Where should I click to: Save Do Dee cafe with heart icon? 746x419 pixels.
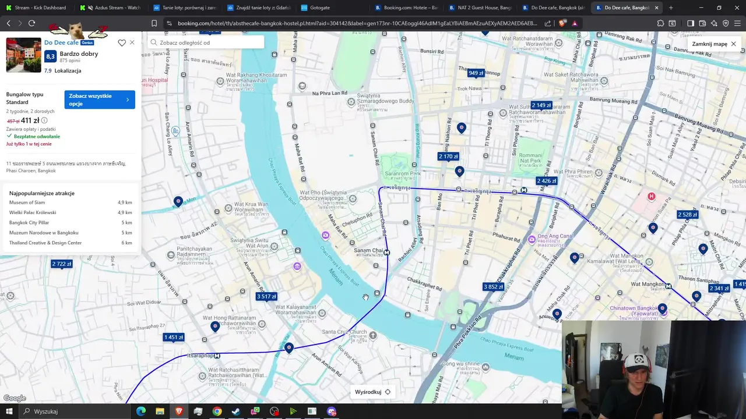click(122, 42)
